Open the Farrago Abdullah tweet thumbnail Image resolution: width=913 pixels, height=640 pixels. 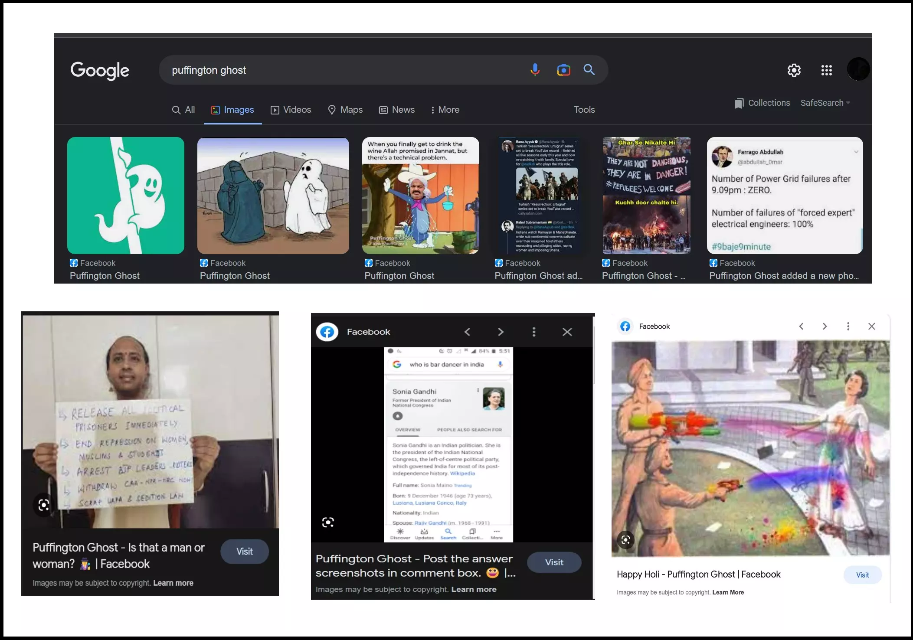(x=785, y=196)
